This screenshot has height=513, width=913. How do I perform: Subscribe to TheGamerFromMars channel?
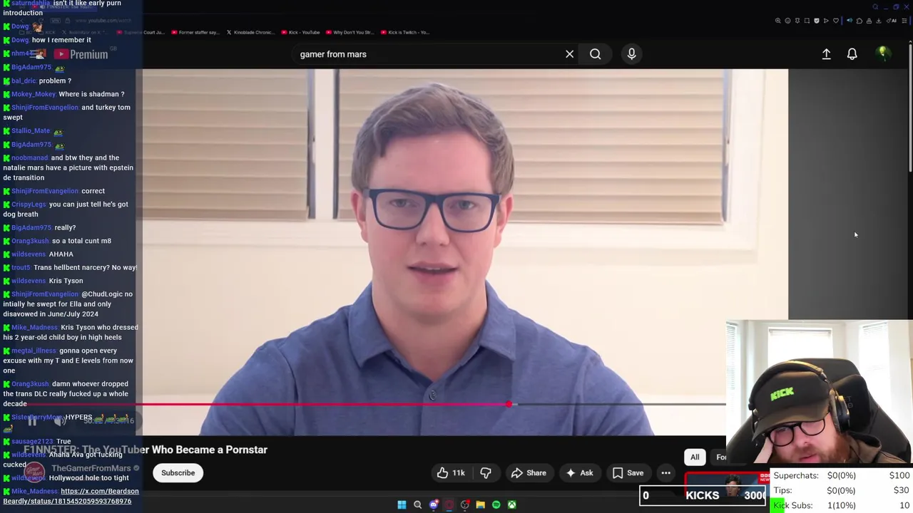pyautogui.click(x=178, y=473)
